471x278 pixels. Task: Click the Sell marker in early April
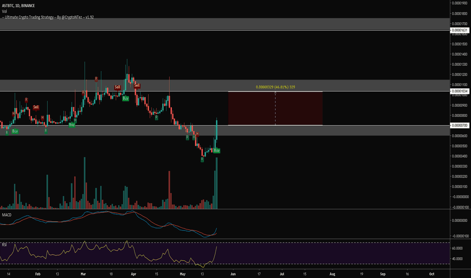(x=137, y=85)
